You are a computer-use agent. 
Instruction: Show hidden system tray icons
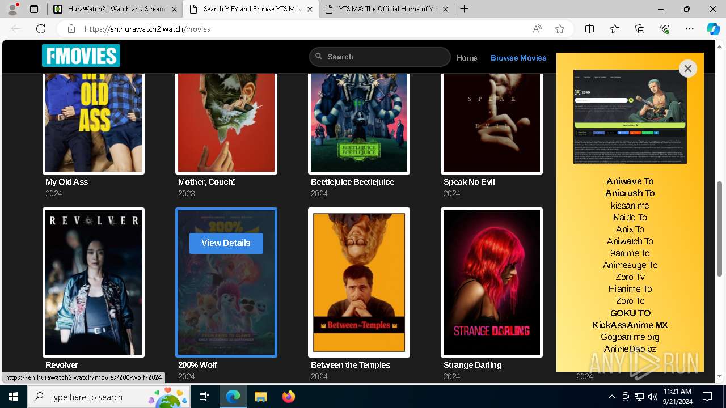pyautogui.click(x=611, y=397)
